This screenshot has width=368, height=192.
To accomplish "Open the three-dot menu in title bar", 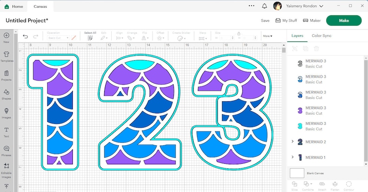I will click(x=251, y=6).
